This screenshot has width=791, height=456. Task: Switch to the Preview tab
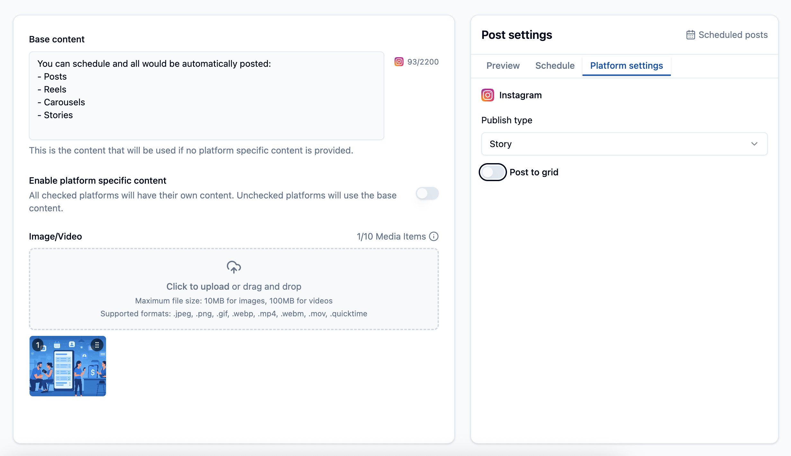pyautogui.click(x=503, y=66)
